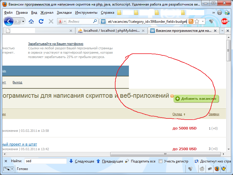Click the gear icon in the menu bar
Screen dimensions: 233x175
[x=220, y=13]
